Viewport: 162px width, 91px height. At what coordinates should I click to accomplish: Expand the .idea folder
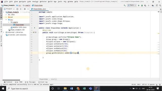(x=6, y=15)
